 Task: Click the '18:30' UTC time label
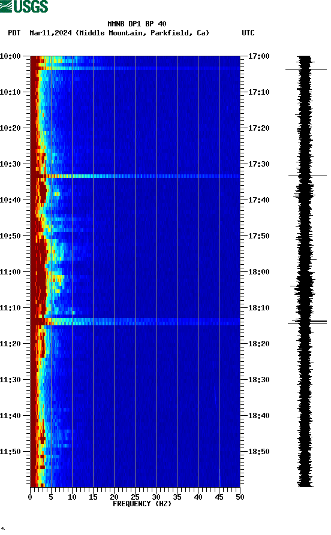[259, 380]
